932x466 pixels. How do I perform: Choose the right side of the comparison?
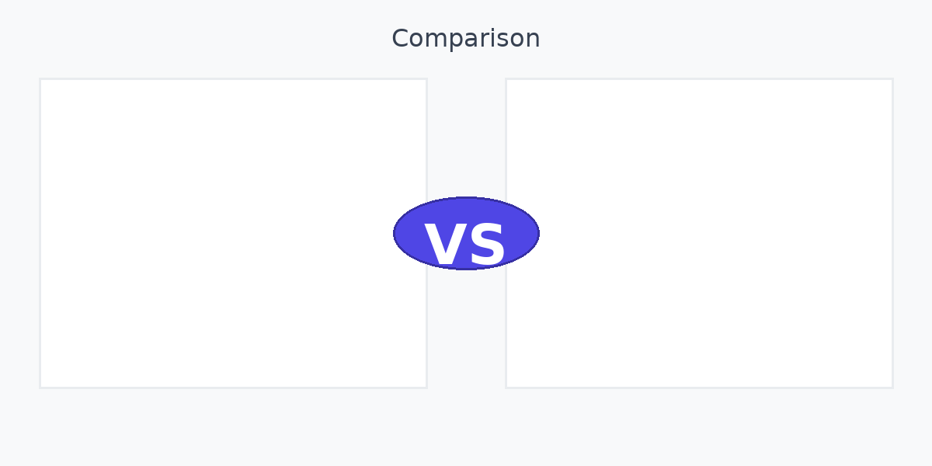click(715, 233)
